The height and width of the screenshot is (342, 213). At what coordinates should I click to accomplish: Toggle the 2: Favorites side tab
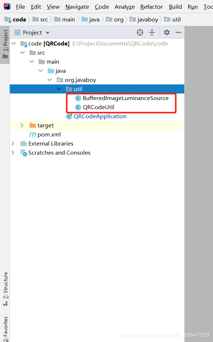5,329
